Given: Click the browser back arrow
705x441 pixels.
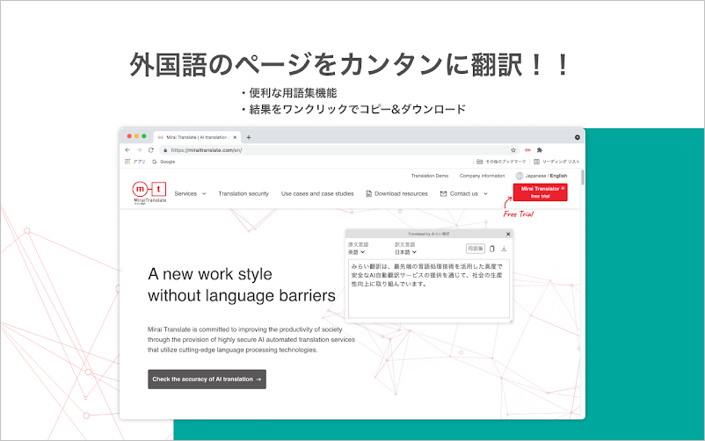Looking at the screenshot, I should (127, 150).
